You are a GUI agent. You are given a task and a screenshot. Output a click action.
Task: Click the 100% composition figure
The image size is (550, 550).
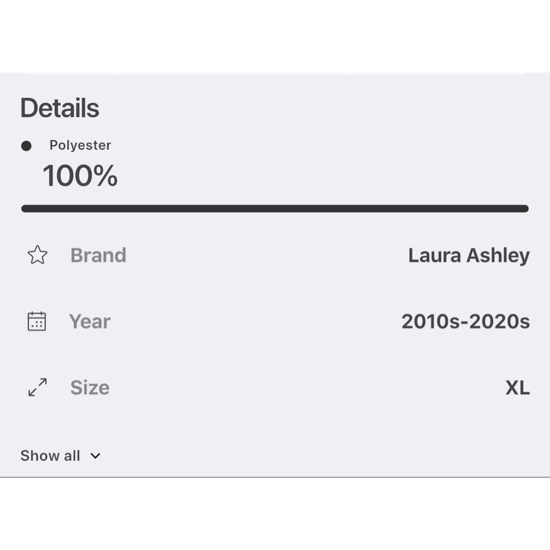pos(80,176)
